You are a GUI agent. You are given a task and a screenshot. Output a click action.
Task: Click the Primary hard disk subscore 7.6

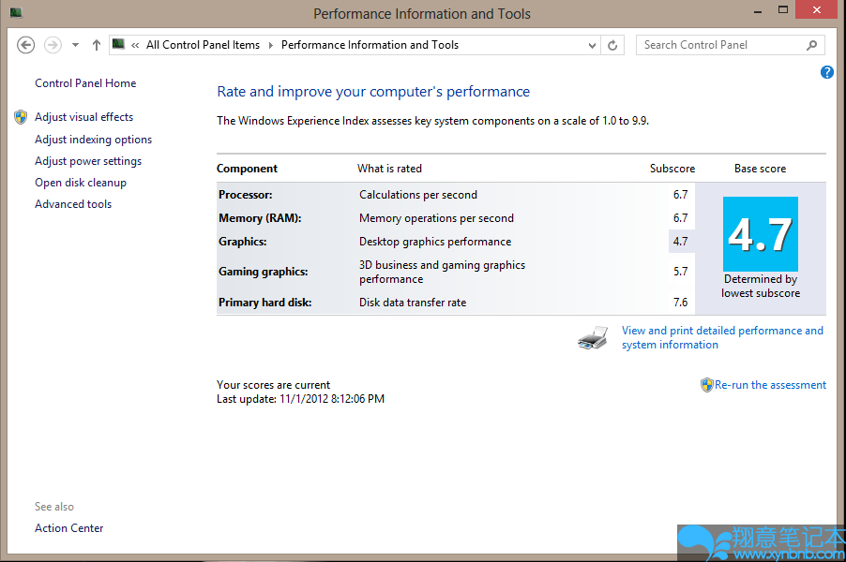680,303
